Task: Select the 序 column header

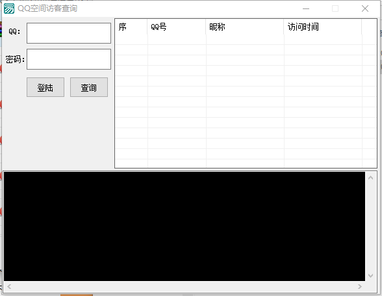Action: tap(131, 27)
